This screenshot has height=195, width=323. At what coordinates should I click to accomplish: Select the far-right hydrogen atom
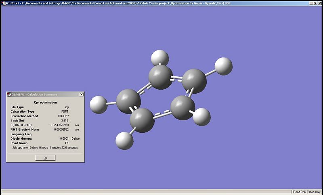point(223,66)
